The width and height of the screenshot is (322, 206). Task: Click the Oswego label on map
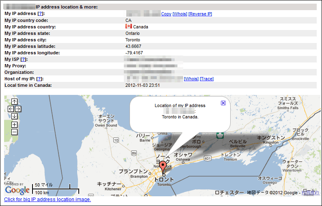(x=270, y=180)
